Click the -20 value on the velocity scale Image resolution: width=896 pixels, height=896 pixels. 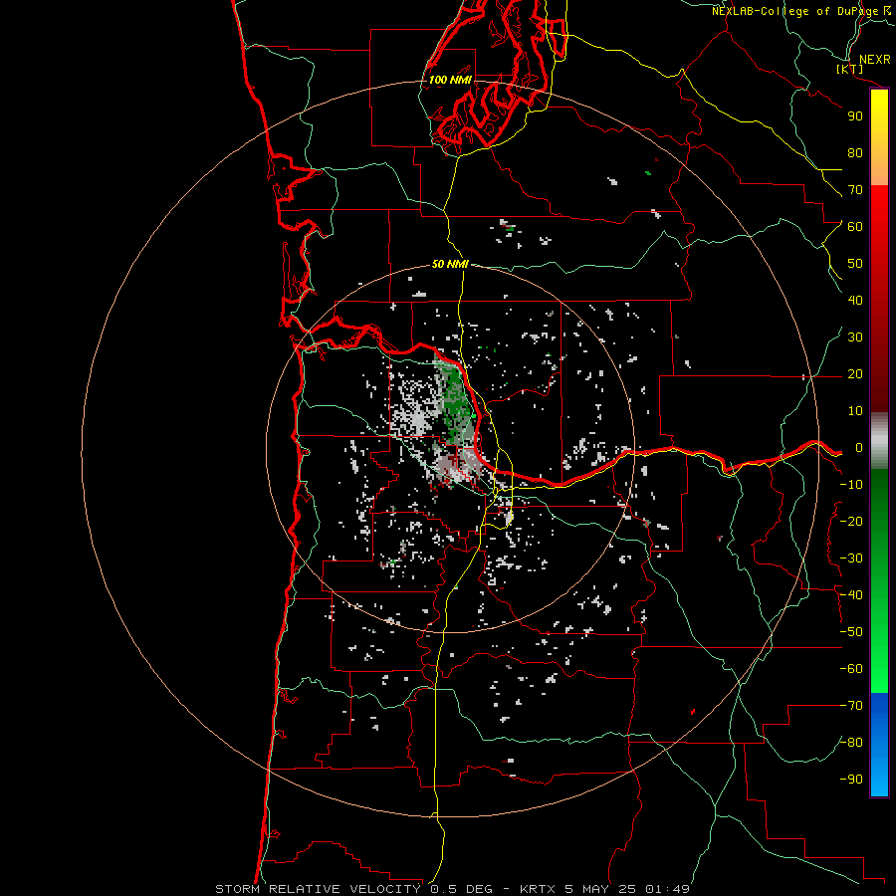(851, 522)
